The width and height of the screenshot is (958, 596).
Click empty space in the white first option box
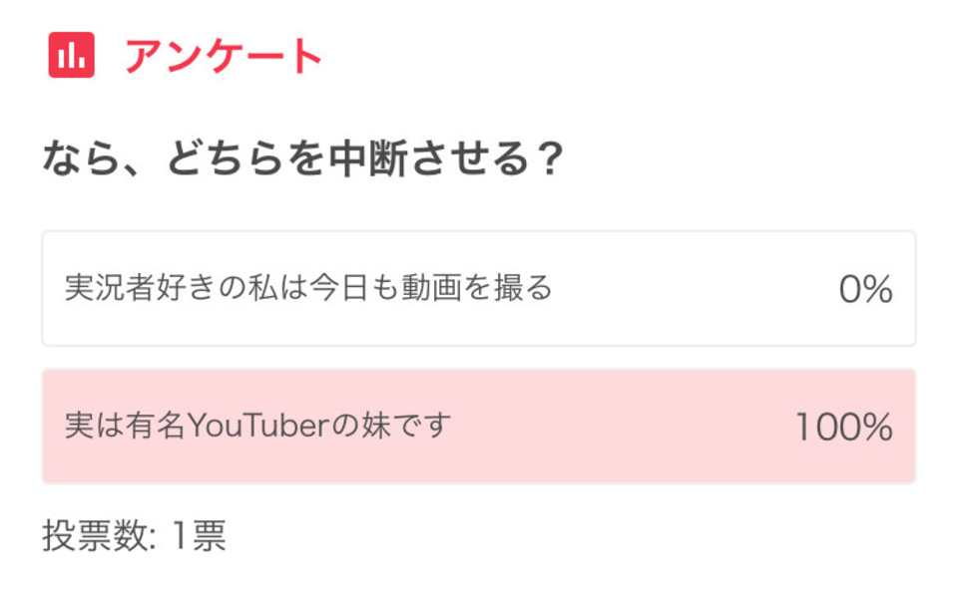pyautogui.click(x=691, y=288)
